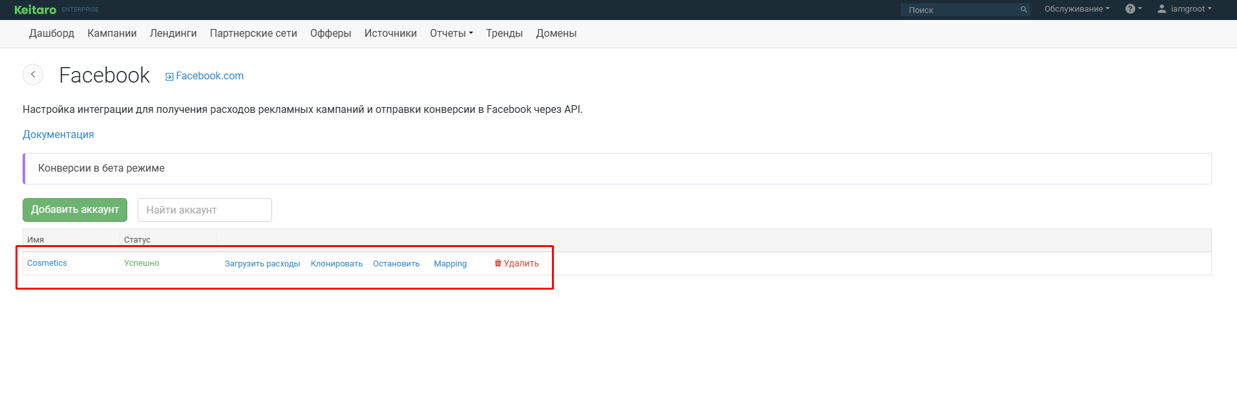The image size is (1237, 409).
Task: Open the help question mark menu
Action: tap(1133, 9)
